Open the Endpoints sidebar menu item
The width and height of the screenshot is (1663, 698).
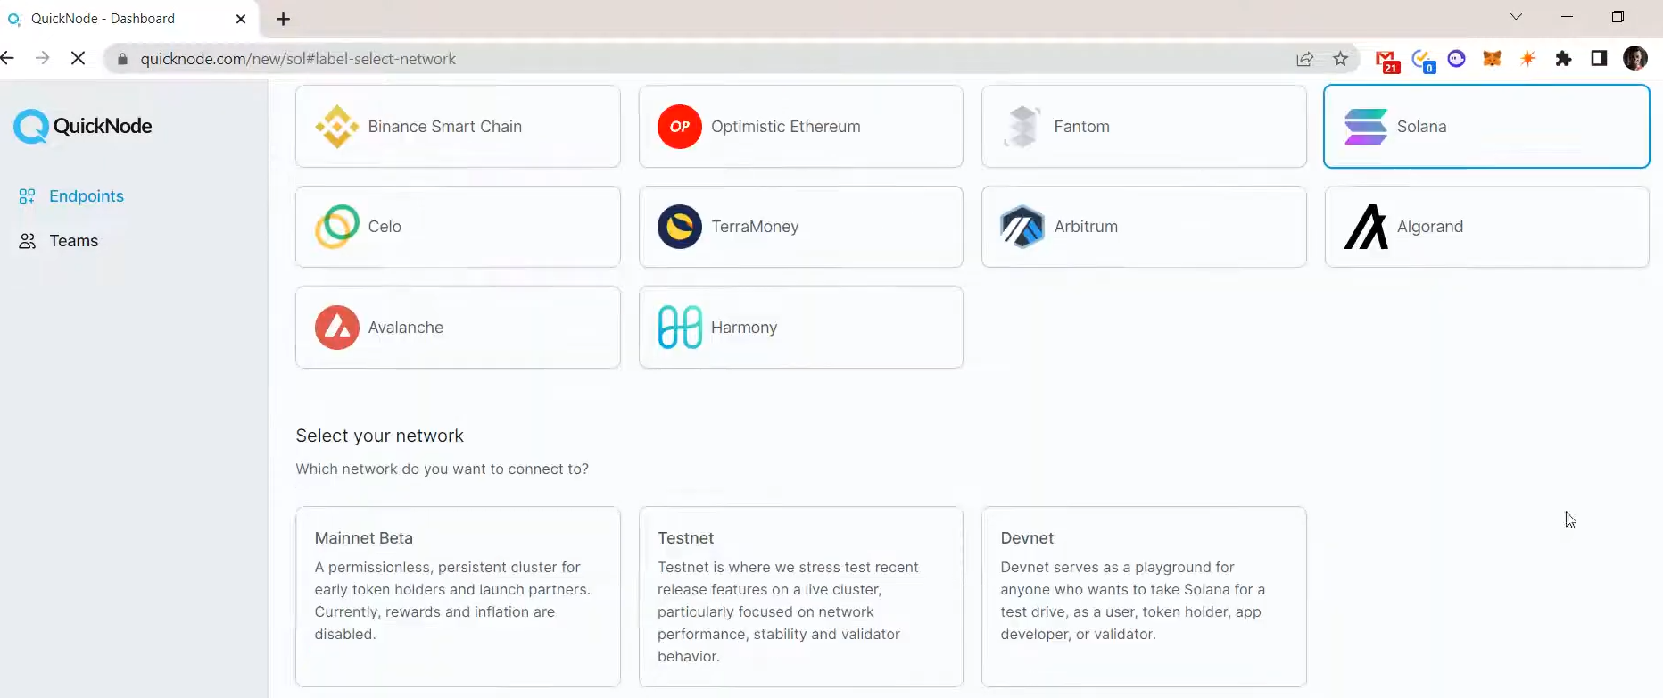(86, 196)
